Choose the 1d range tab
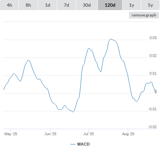 48,5
